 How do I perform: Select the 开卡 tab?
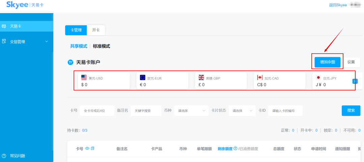(96, 30)
